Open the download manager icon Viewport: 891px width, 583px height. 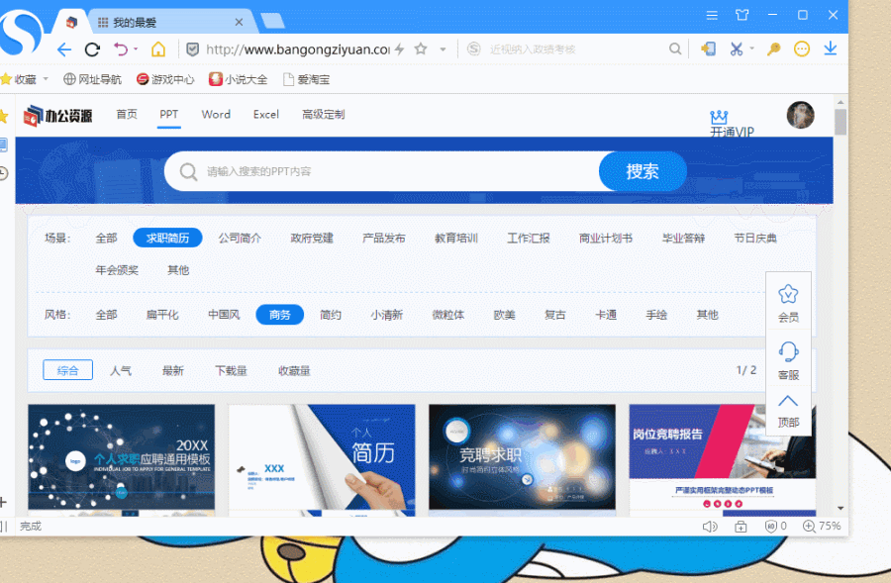(830, 48)
